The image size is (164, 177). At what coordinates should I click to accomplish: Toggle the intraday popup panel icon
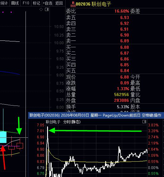point(144,122)
